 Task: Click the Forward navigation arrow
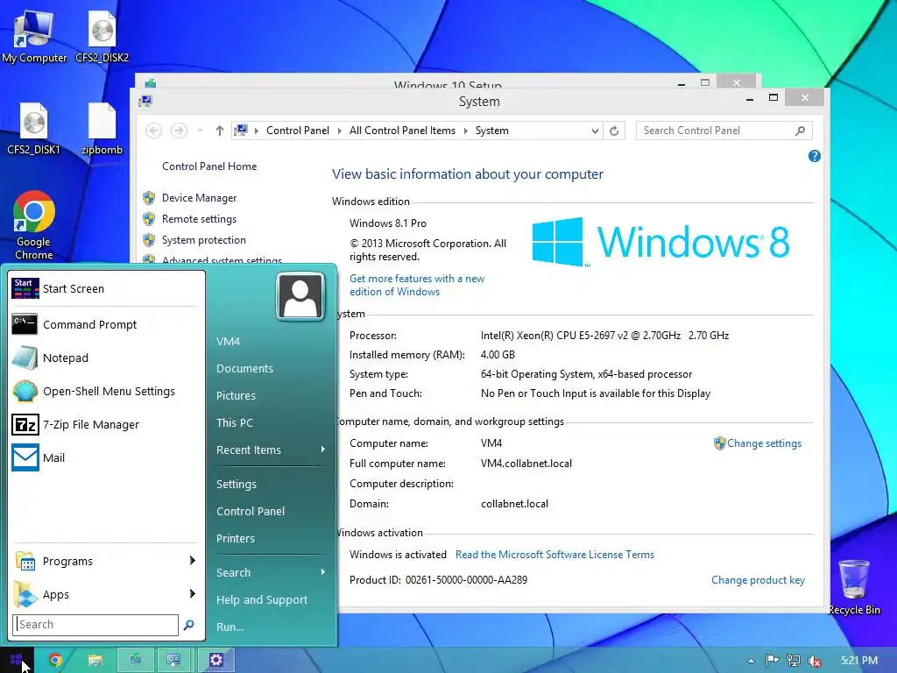179,131
